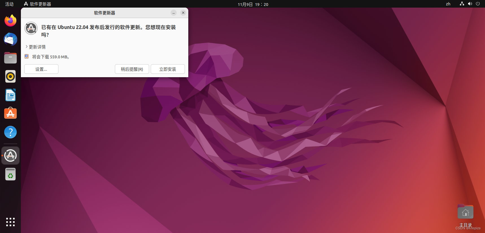Click the 软件更新器 window title bar
This screenshot has width=485, height=233.
tap(104, 13)
